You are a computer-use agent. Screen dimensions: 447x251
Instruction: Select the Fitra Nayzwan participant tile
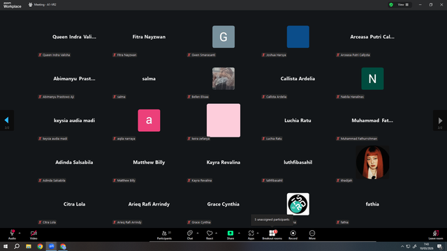pos(149,37)
